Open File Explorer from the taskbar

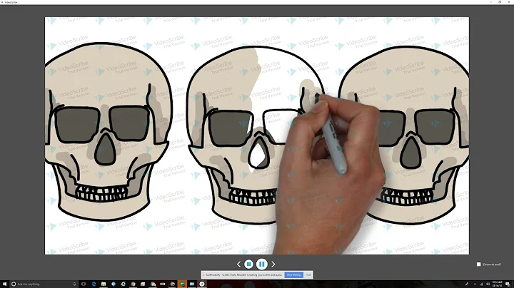coord(104,284)
